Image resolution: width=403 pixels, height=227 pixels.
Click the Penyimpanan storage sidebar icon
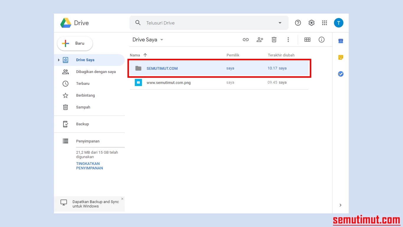65,141
